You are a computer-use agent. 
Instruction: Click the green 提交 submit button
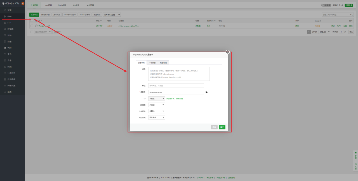point(222,127)
